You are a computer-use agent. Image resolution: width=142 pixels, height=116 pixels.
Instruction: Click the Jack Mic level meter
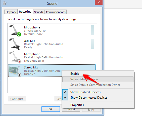(92, 44)
